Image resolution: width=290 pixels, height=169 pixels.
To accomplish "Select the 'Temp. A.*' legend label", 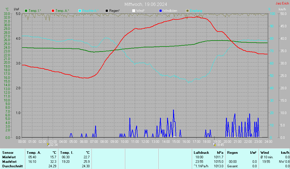I will click(x=62, y=11).
